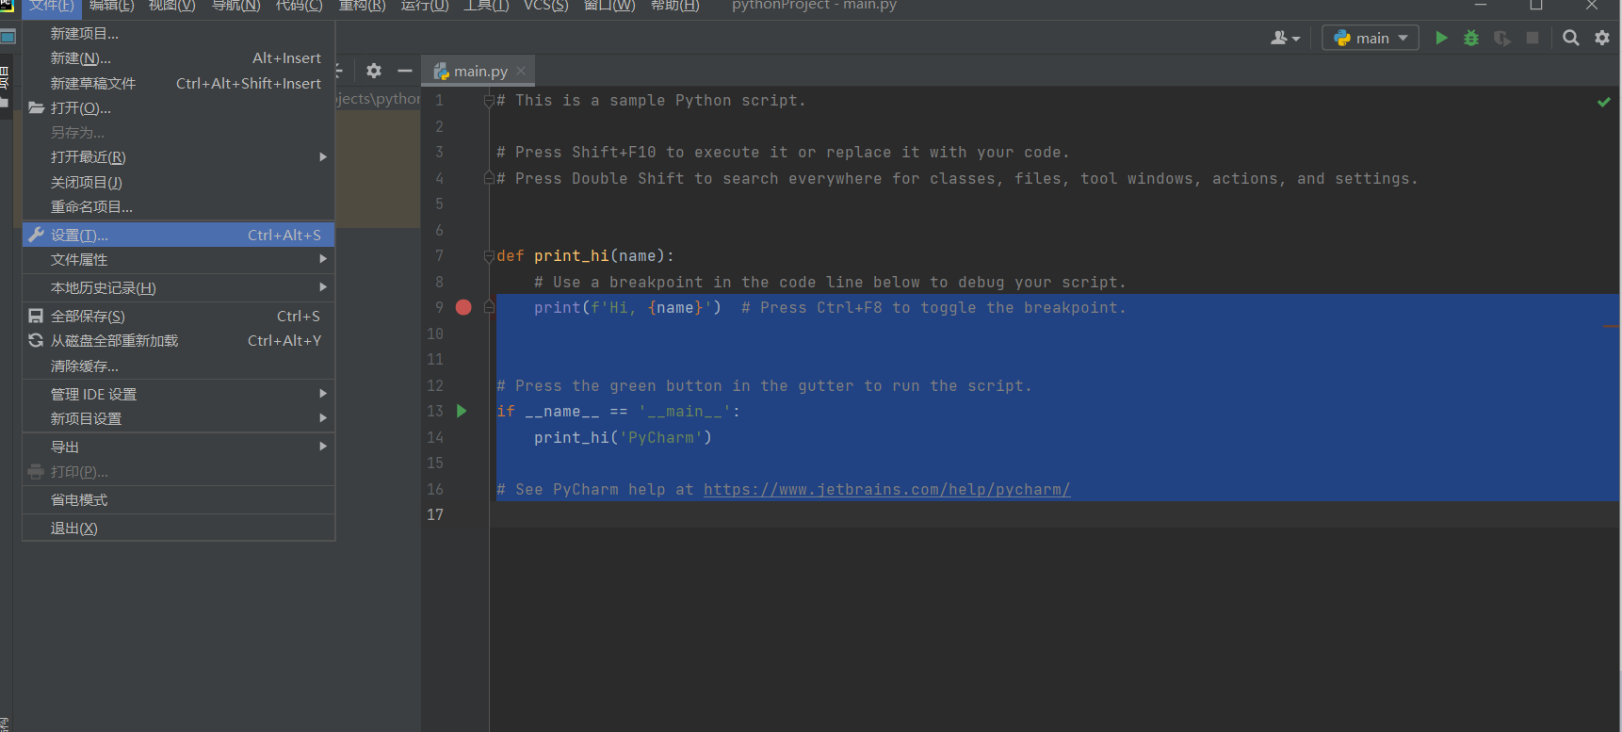1622x732 pixels.
Task: Close the main.py tab
Action: [x=521, y=71]
